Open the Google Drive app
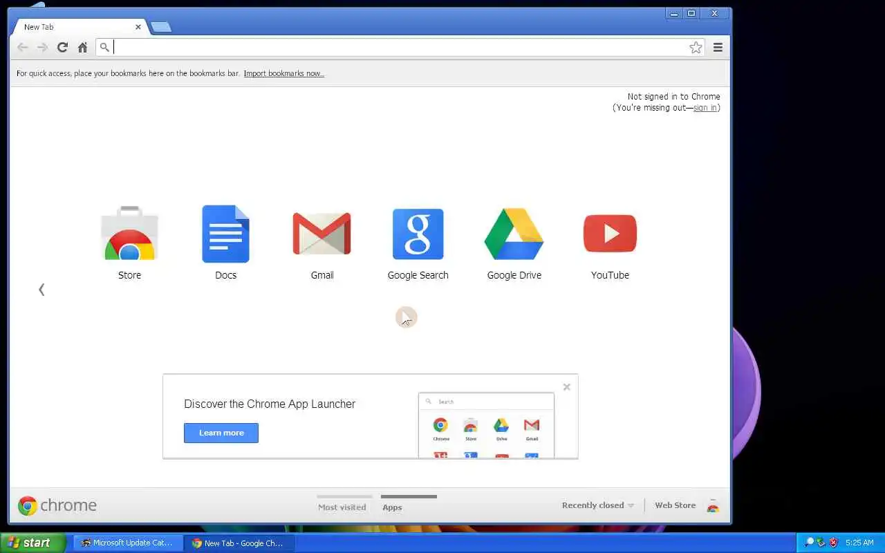The width and height of the screenshot is (885, 553). point(514,234)
